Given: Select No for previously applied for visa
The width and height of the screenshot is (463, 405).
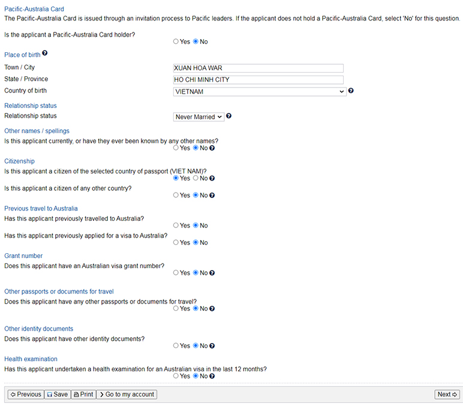Looking at the screenshot, I should [x=196, y=242].
